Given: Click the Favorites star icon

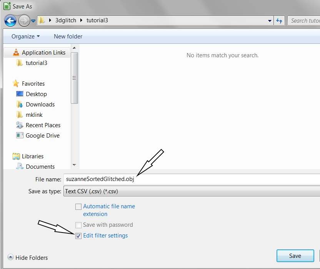Looking at the screenshot, I should pos(16,83).
